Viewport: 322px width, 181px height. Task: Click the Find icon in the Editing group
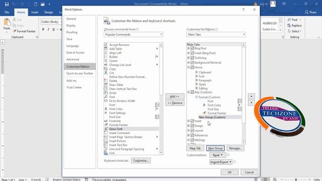[x=289, y=20]
